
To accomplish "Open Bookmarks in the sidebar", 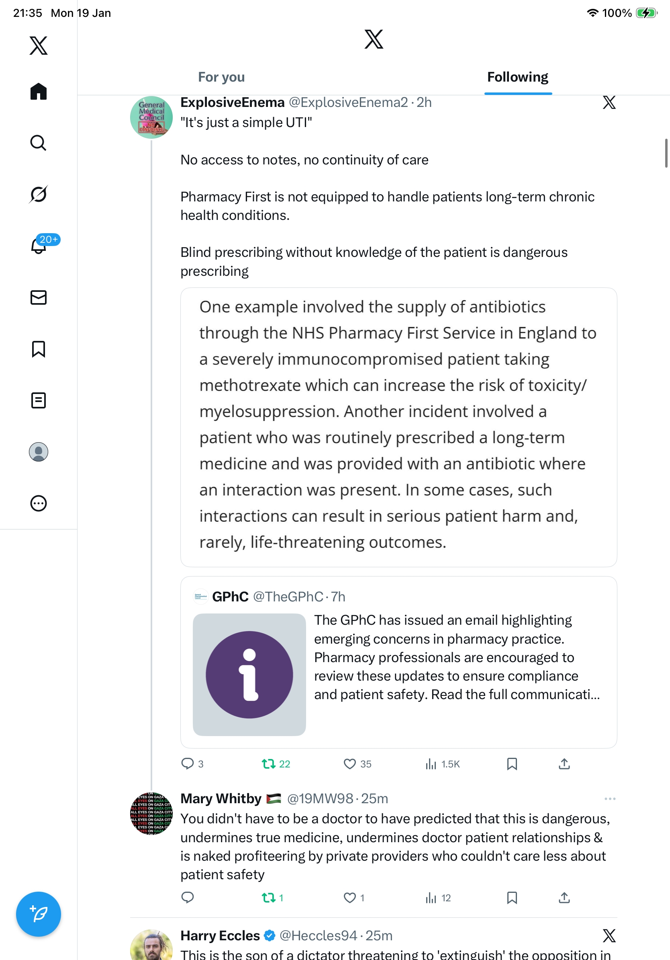I will (39, 349).
